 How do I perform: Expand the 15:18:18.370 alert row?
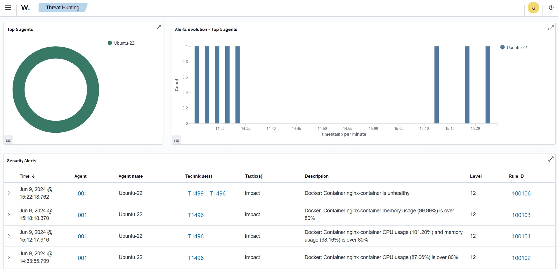(x=9, y=215)
